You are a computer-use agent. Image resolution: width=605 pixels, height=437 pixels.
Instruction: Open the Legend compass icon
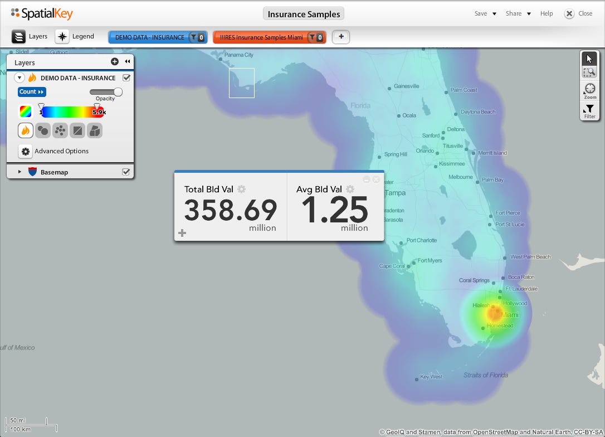coord(62,37)
